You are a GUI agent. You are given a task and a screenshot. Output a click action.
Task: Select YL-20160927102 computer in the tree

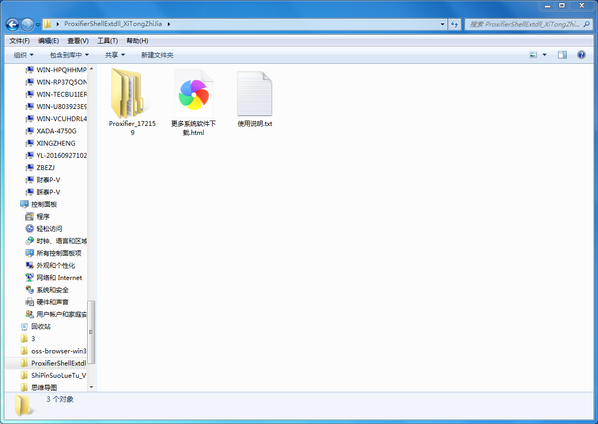pyautogui.click(x=56, y=155)
